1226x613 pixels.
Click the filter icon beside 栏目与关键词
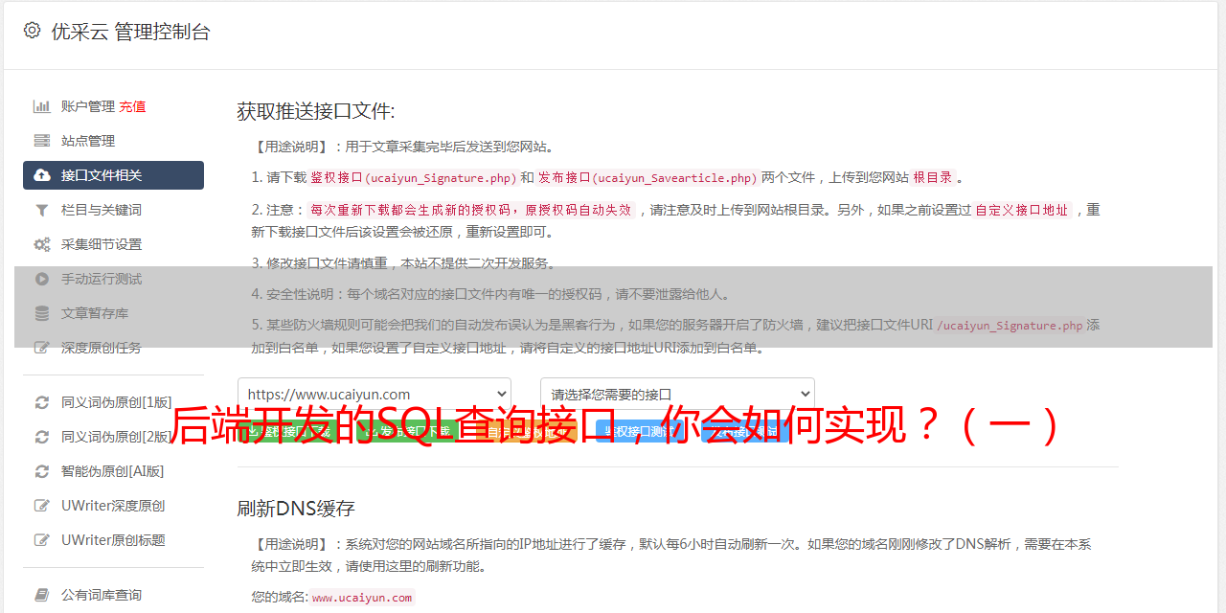click(x=42, y=210)
